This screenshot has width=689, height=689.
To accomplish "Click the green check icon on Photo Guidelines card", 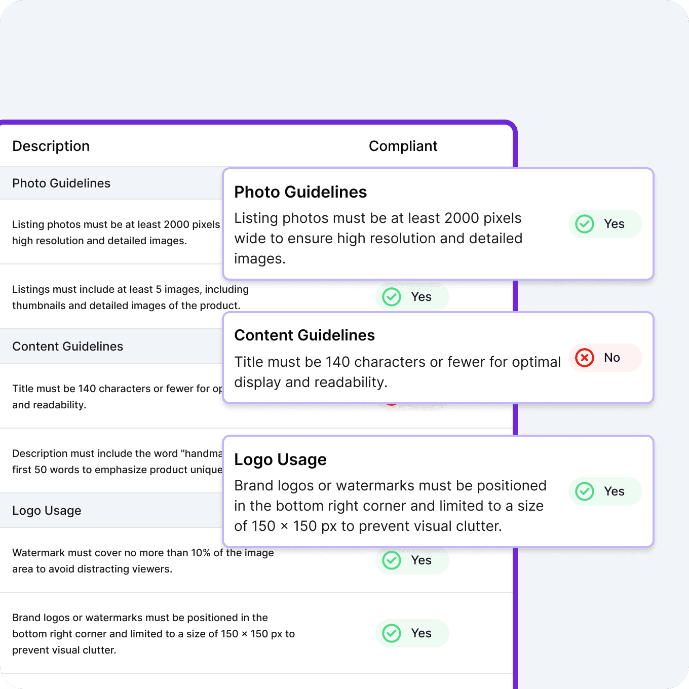I will click(x=584, y=224).
